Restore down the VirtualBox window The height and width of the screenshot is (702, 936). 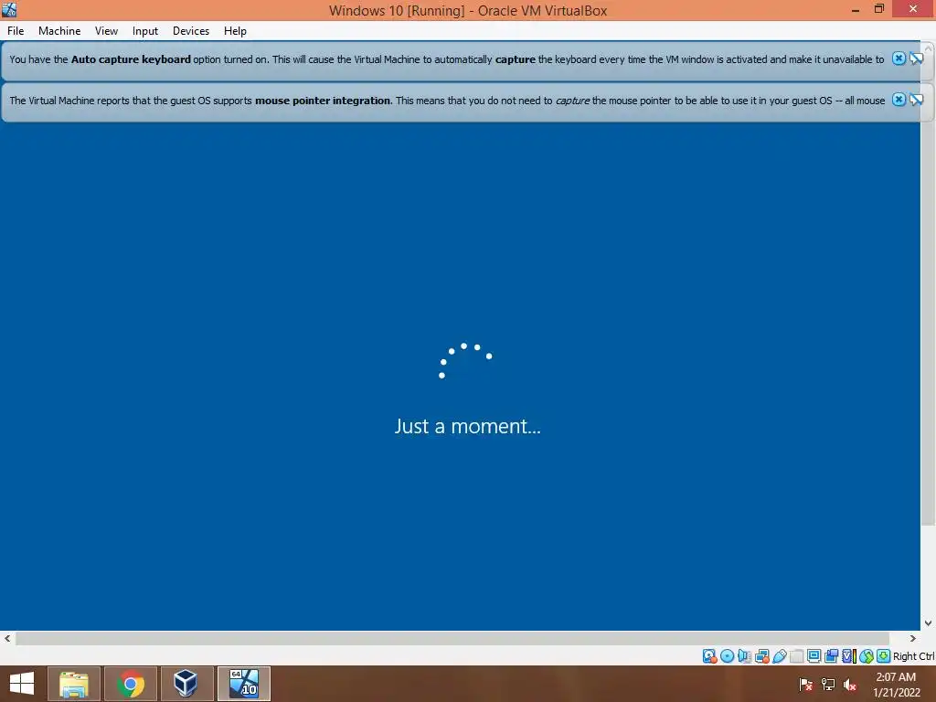[x=878, y=9]
